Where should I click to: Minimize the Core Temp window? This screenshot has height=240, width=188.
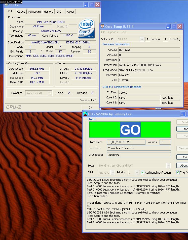[168, 26]
